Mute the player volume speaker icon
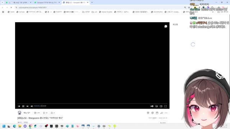The width and height of the screenshot is (230, 129). point(32,106)
